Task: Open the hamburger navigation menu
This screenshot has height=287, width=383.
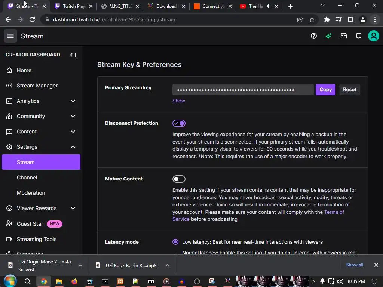Action: click(x=10, y=36)
